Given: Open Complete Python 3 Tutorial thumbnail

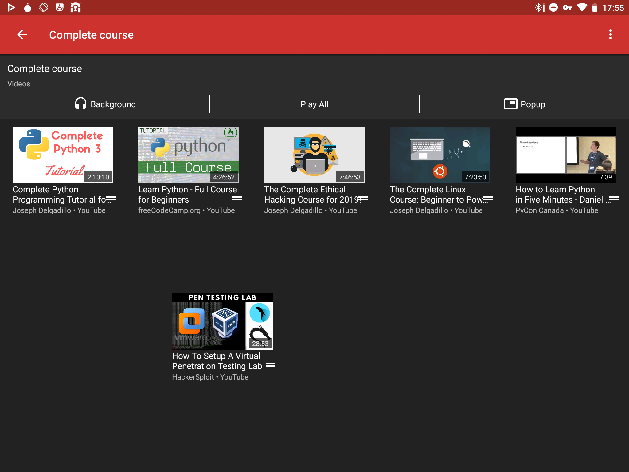Looking at the screenshot, I should pyautogui.click(x=63, y=155).
